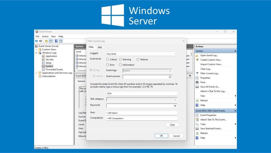Tick the Error event level checkbox
This screenshot has height=153, width=271.
[108, 65]
